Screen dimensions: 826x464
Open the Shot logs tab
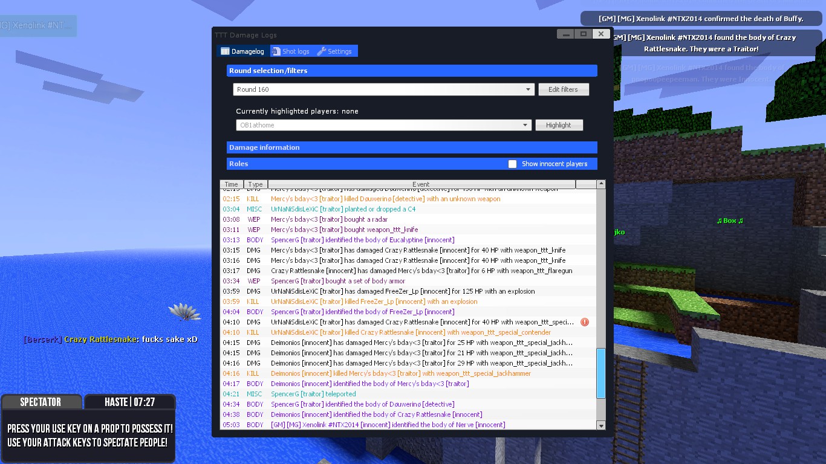(x=291, y=51)
